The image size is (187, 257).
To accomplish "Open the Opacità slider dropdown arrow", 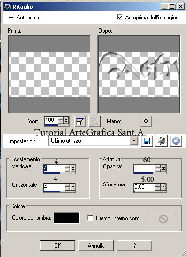I will (x=164, y=168).
